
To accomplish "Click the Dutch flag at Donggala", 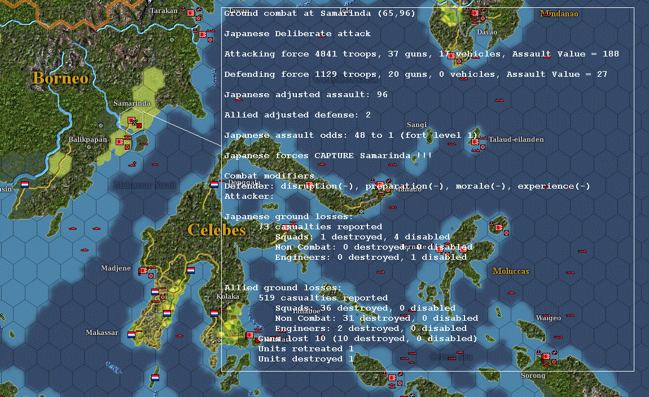I will 214,184.
